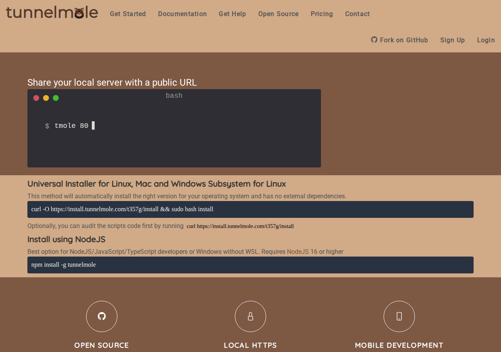Select the curl universal installer command box
The image size is (501, 352).
click(250, 209)
